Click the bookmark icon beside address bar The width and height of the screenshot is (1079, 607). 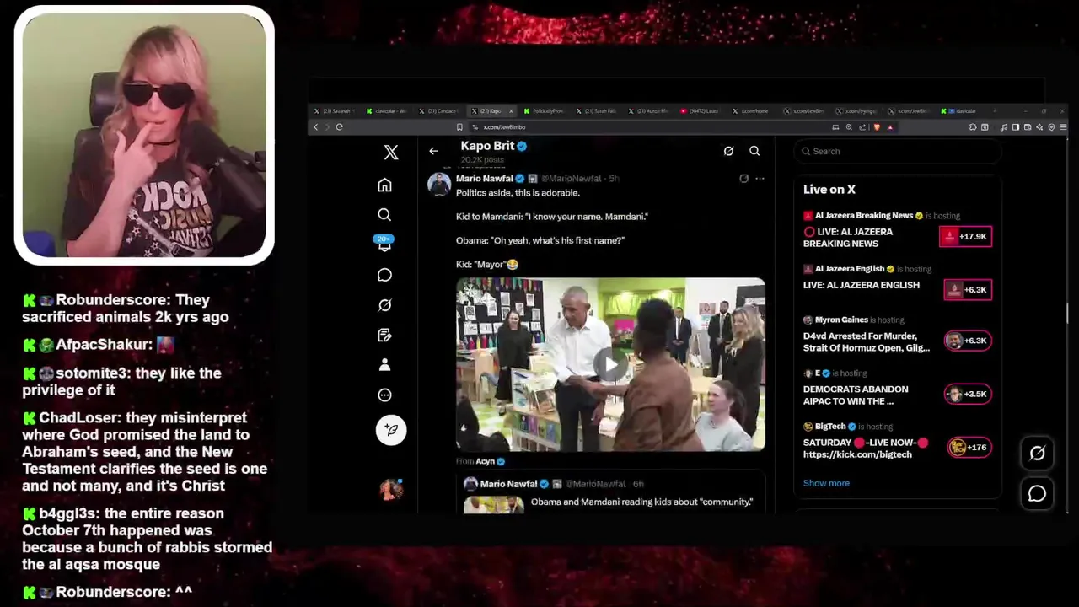459,127
